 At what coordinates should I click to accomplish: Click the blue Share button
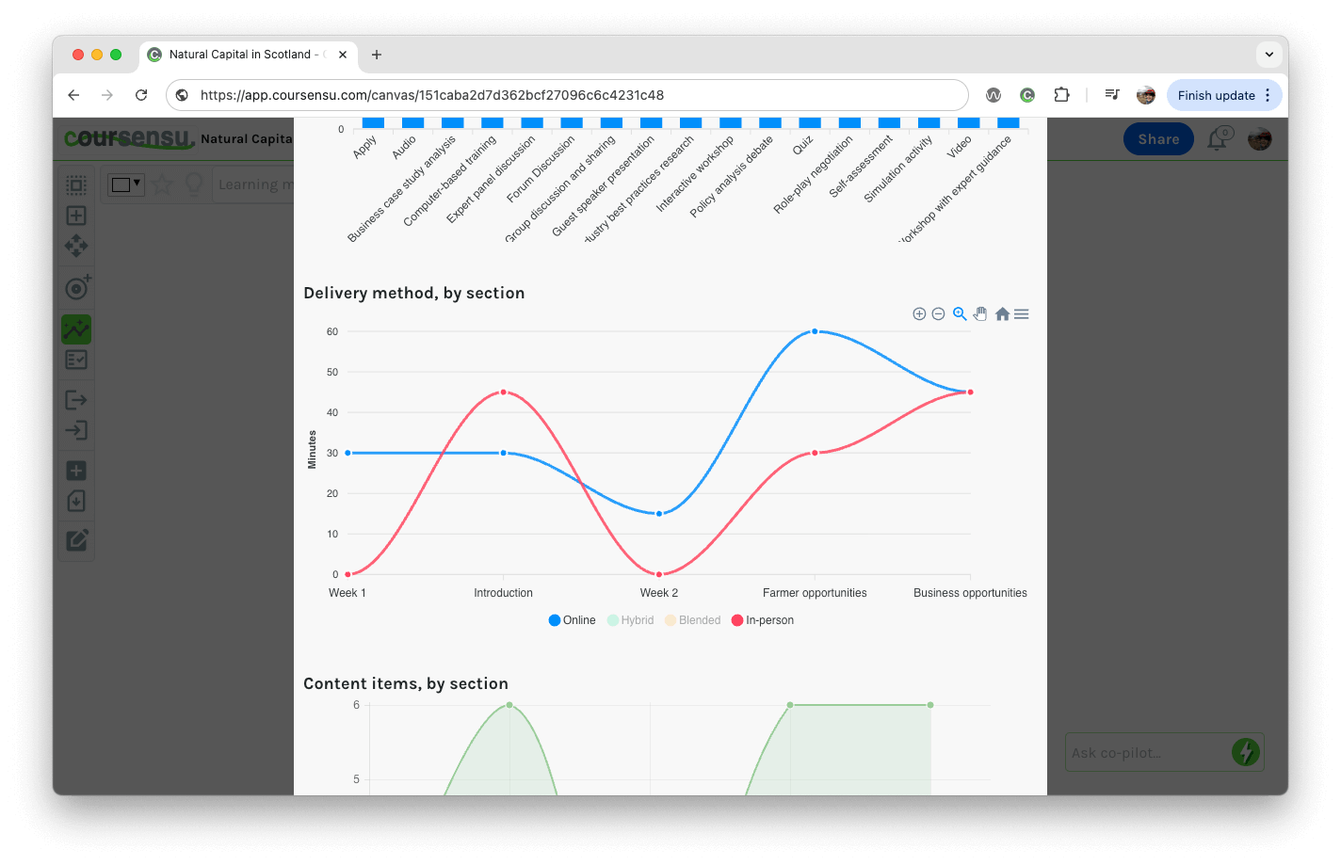click(x=1158, y=139)
